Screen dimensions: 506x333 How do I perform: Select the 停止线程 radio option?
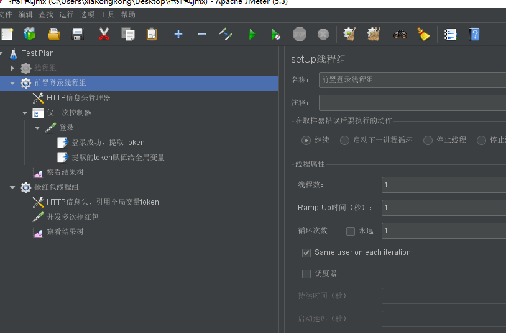[x=428, y=140]
